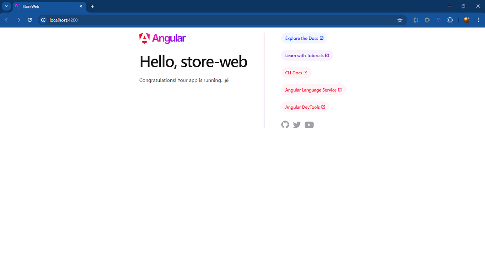The height and width of the screenshot is (256, 485).
Task: Open the browser extensions puzzle icon
Action: 450,20
